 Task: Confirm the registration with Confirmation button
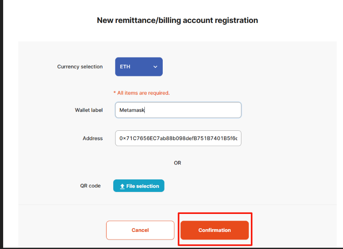click(x=214, y=230)
